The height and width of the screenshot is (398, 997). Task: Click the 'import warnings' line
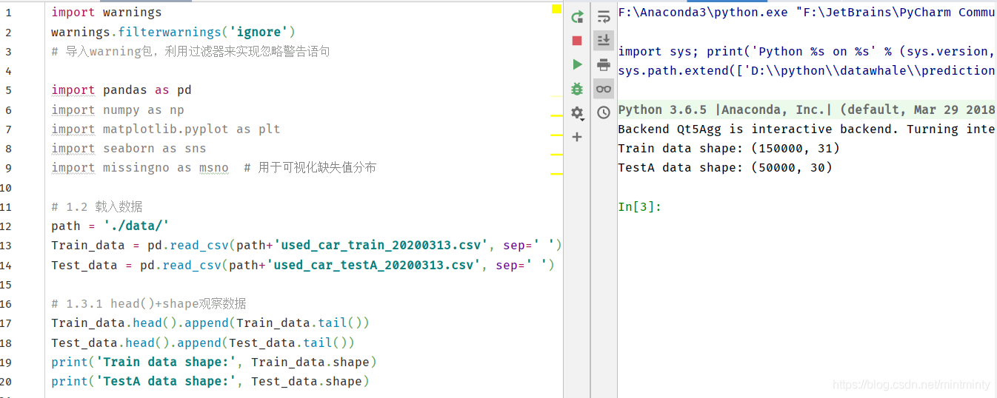click(x=106, y=12)
